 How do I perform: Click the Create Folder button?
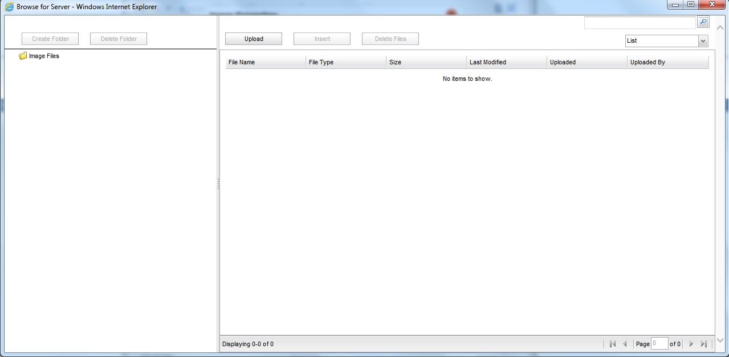click(x=50, y=39)
